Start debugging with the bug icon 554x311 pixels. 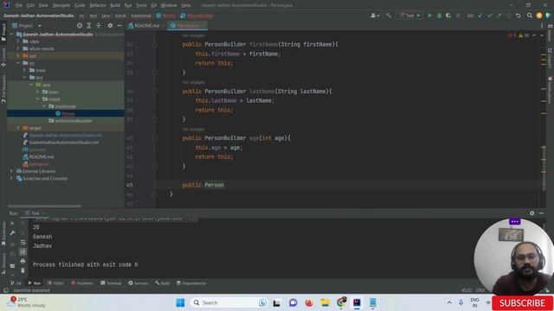coord(439,16)
